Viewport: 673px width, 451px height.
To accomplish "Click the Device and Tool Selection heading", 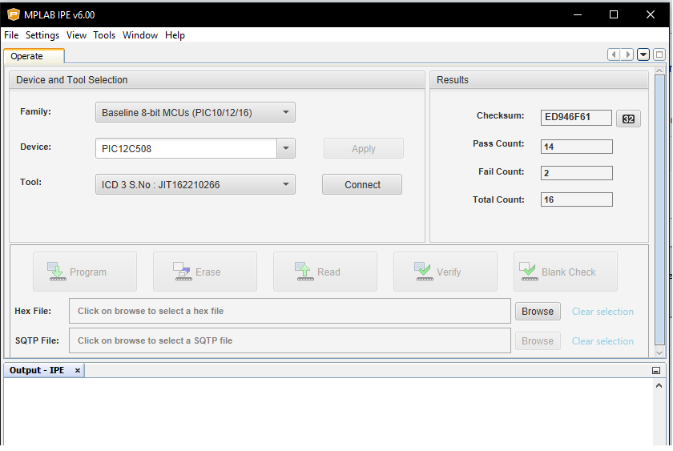I will [x=72, y=80].
